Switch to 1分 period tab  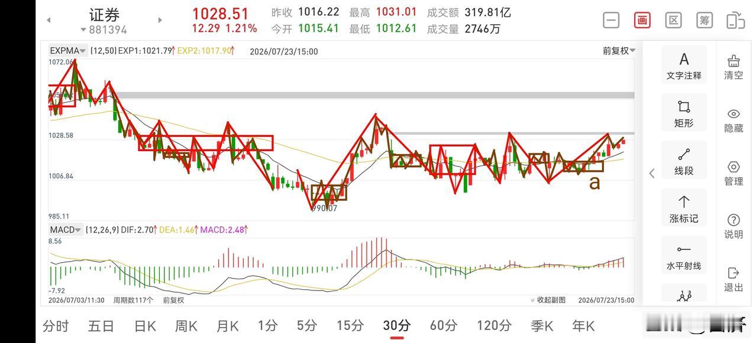pyautogui.click(x=267, y=325)
